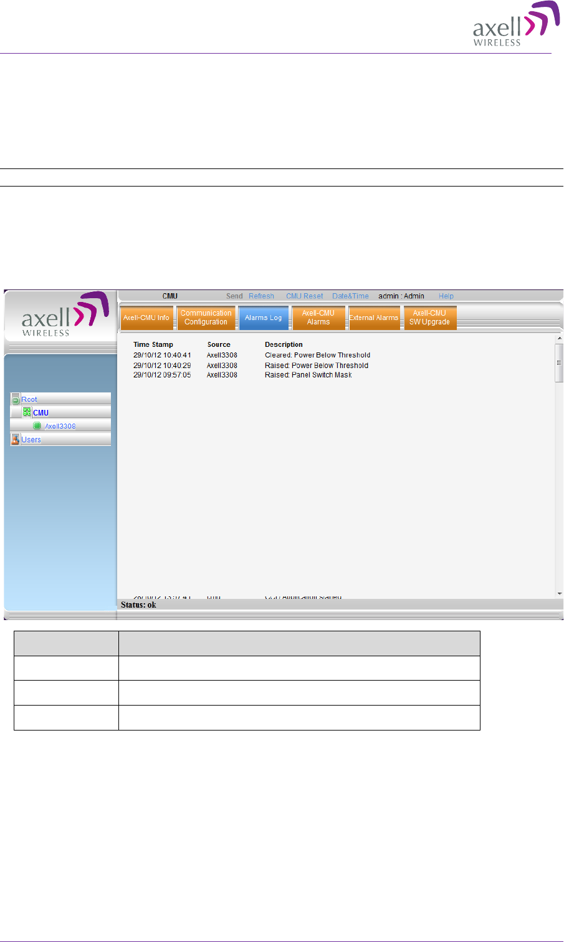The width and height of the screenshot is (564, 942).
Task: Click the scrollbar down arrow
Action: coord(559,594)
